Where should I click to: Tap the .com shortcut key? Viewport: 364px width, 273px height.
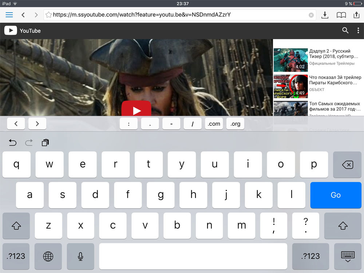click(x=214, y=124)
